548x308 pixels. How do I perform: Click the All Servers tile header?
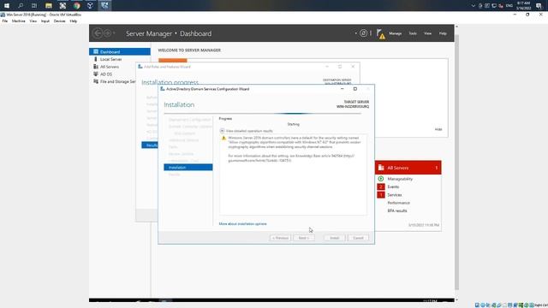408,168
